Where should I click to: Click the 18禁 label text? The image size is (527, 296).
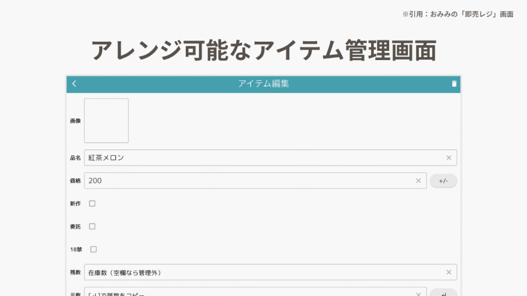(x=76, y=250)
